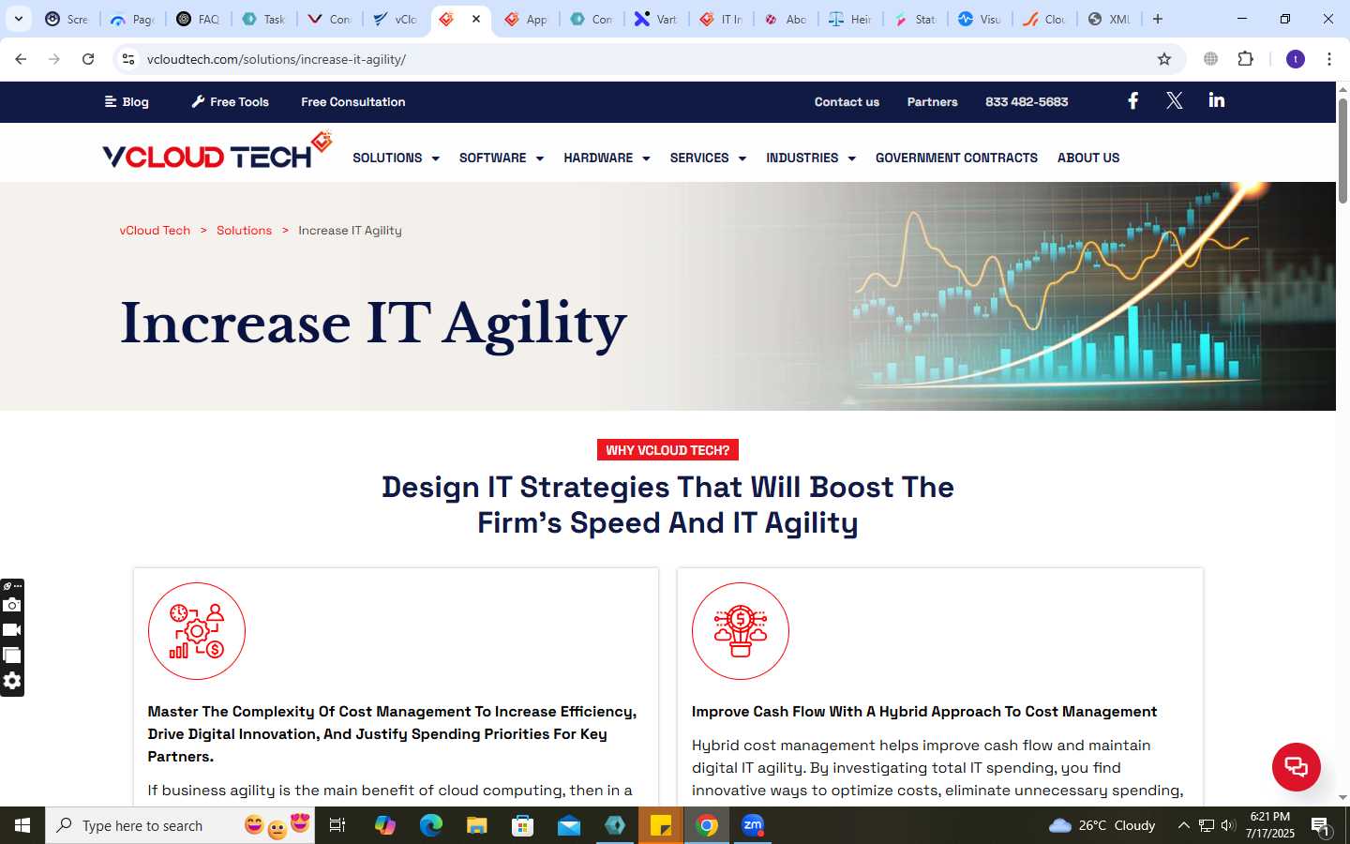Open Government Contracts menu item
Screen dimensions: 1350x844
(x=956, y=158)
